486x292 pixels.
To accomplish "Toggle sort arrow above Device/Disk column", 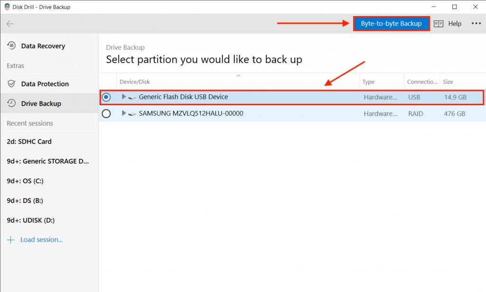I will pyautogui.click(x=238, y=76).
